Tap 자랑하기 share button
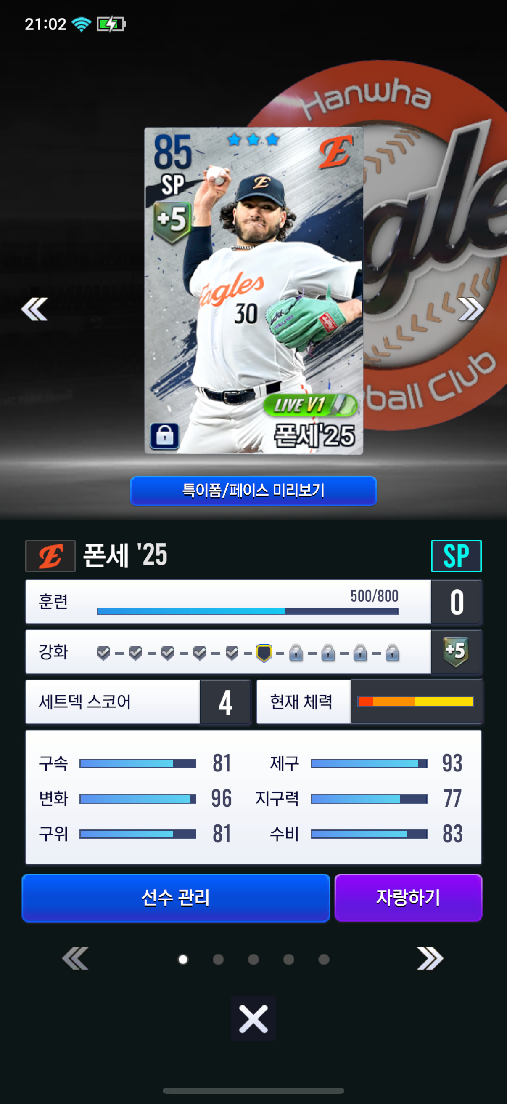The width and height of the screenshot is (507, 1104). coord(408,897)
